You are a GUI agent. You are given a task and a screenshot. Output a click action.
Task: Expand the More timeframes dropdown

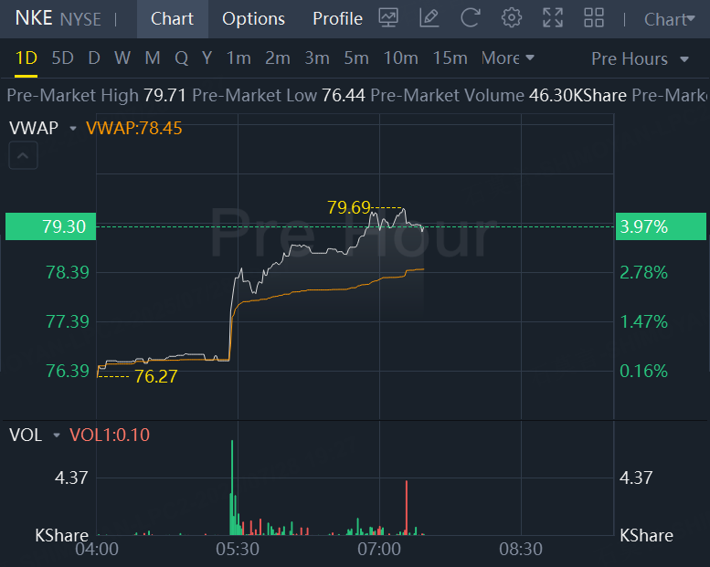[507, 58]
